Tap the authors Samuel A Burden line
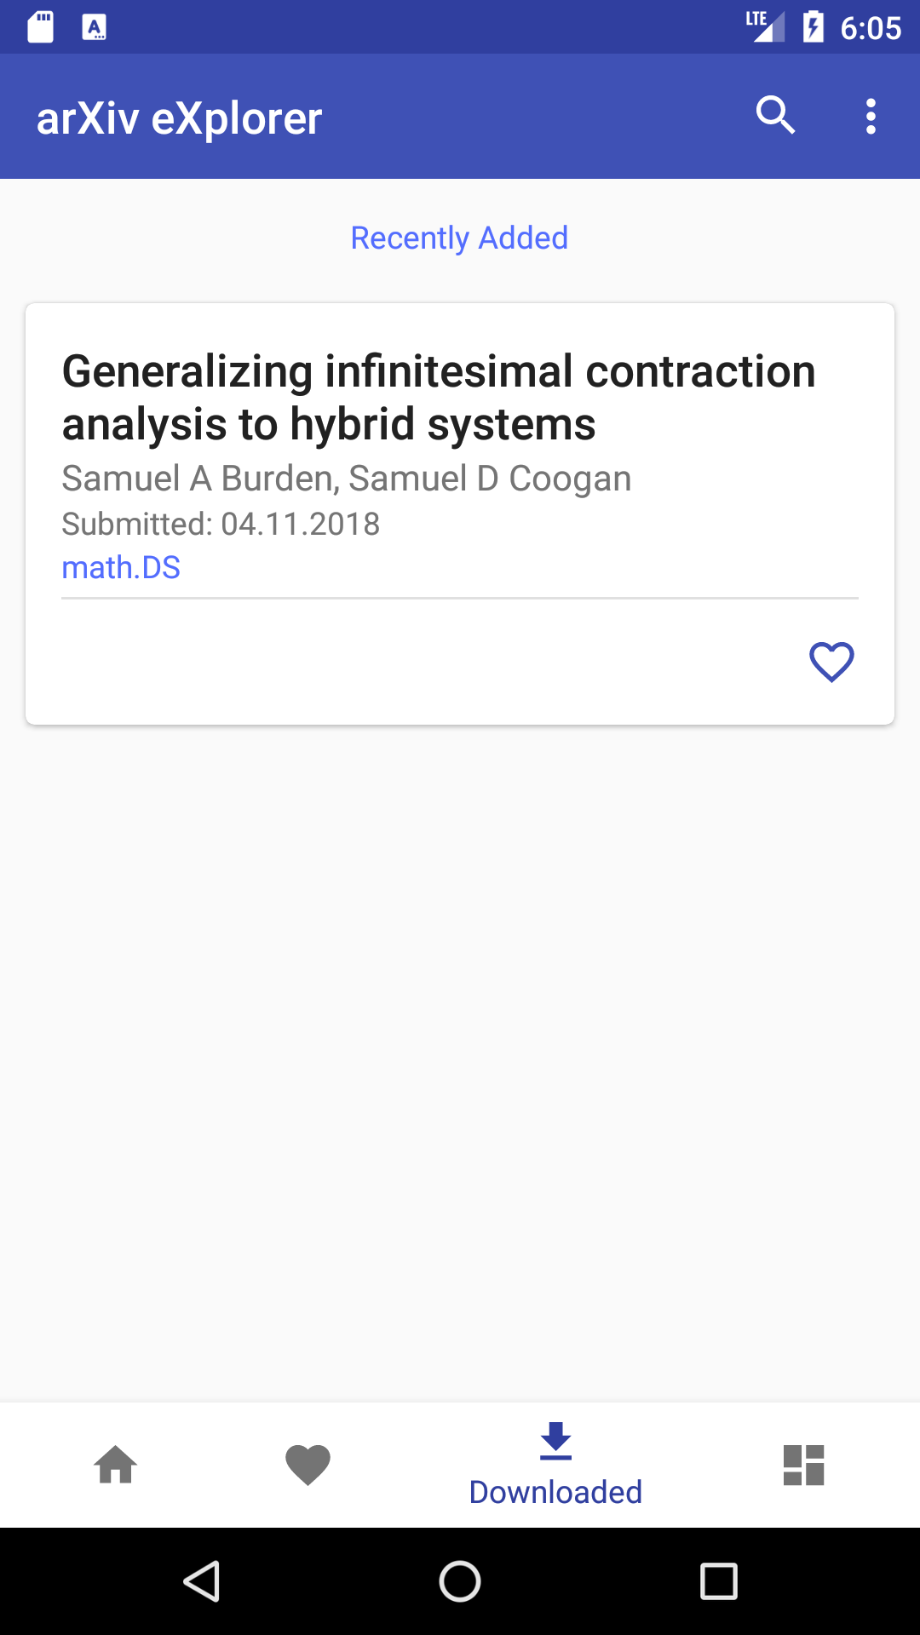The height and width of the screenshot is (1635, 920). [x=346, y=479]
